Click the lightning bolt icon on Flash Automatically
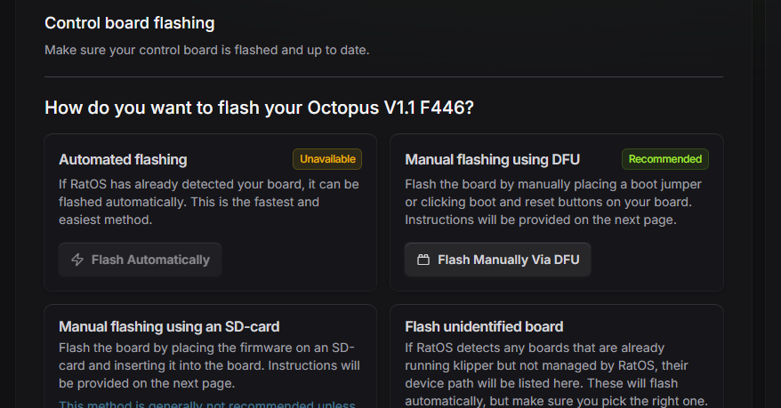781x408 pixels. click(x=77, y=260)
